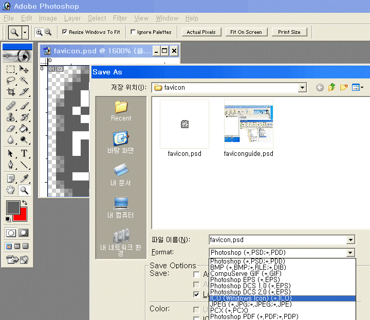370x320 pixels.
Task: Click the Print Size button
Action: pos(289,32)
